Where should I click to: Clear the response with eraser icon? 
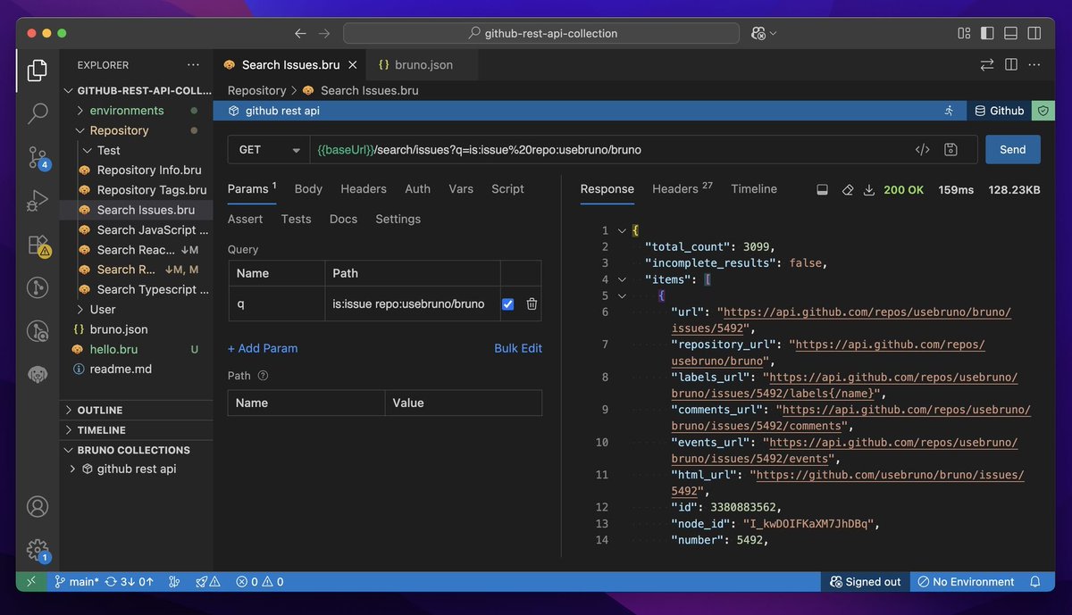click(848, 189)
